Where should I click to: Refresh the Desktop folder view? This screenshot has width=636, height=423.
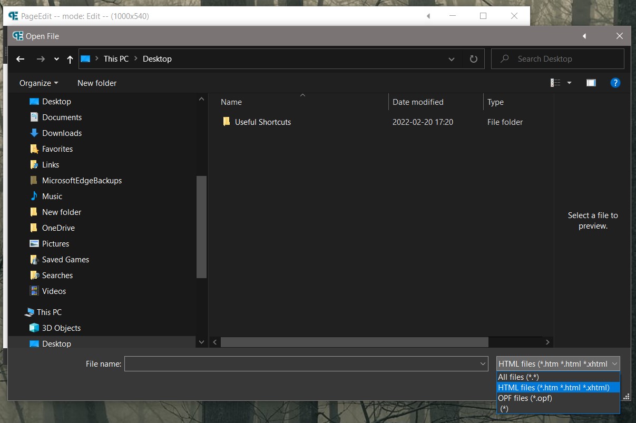click(x=473, y=59)
